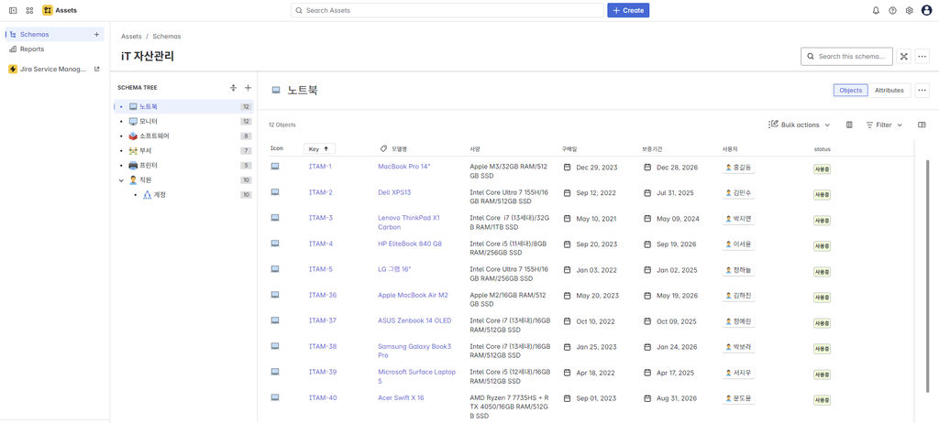Select 부서 in the schema tree
The image size is (939, 423).
pos(183,151)
